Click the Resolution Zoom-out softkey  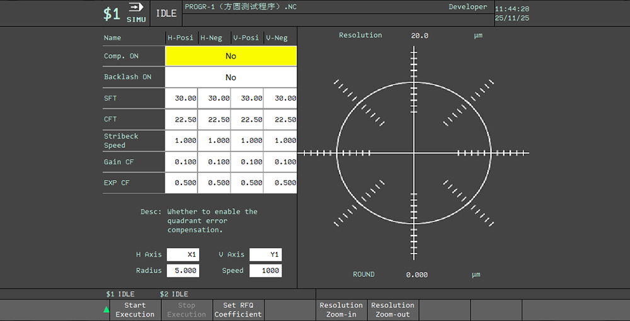[x=392, y=310]
